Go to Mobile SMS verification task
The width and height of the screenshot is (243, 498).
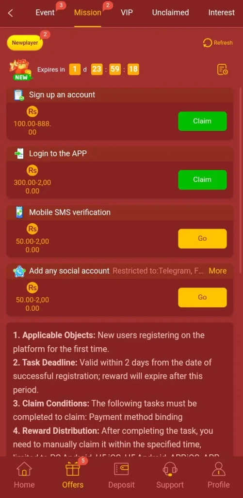click(202, 238)
